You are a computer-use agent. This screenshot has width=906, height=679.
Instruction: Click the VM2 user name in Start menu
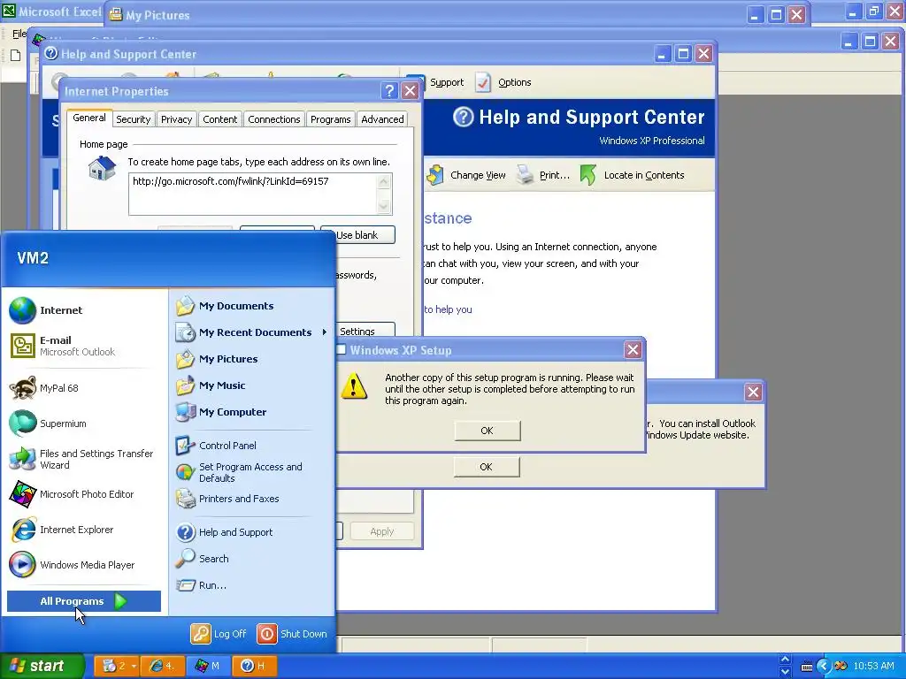point(33,258)
